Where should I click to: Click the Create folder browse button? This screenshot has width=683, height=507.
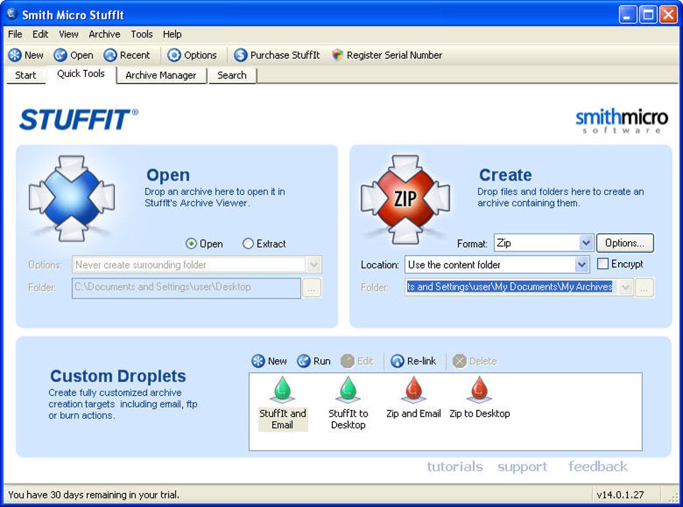tap(644, 288)
